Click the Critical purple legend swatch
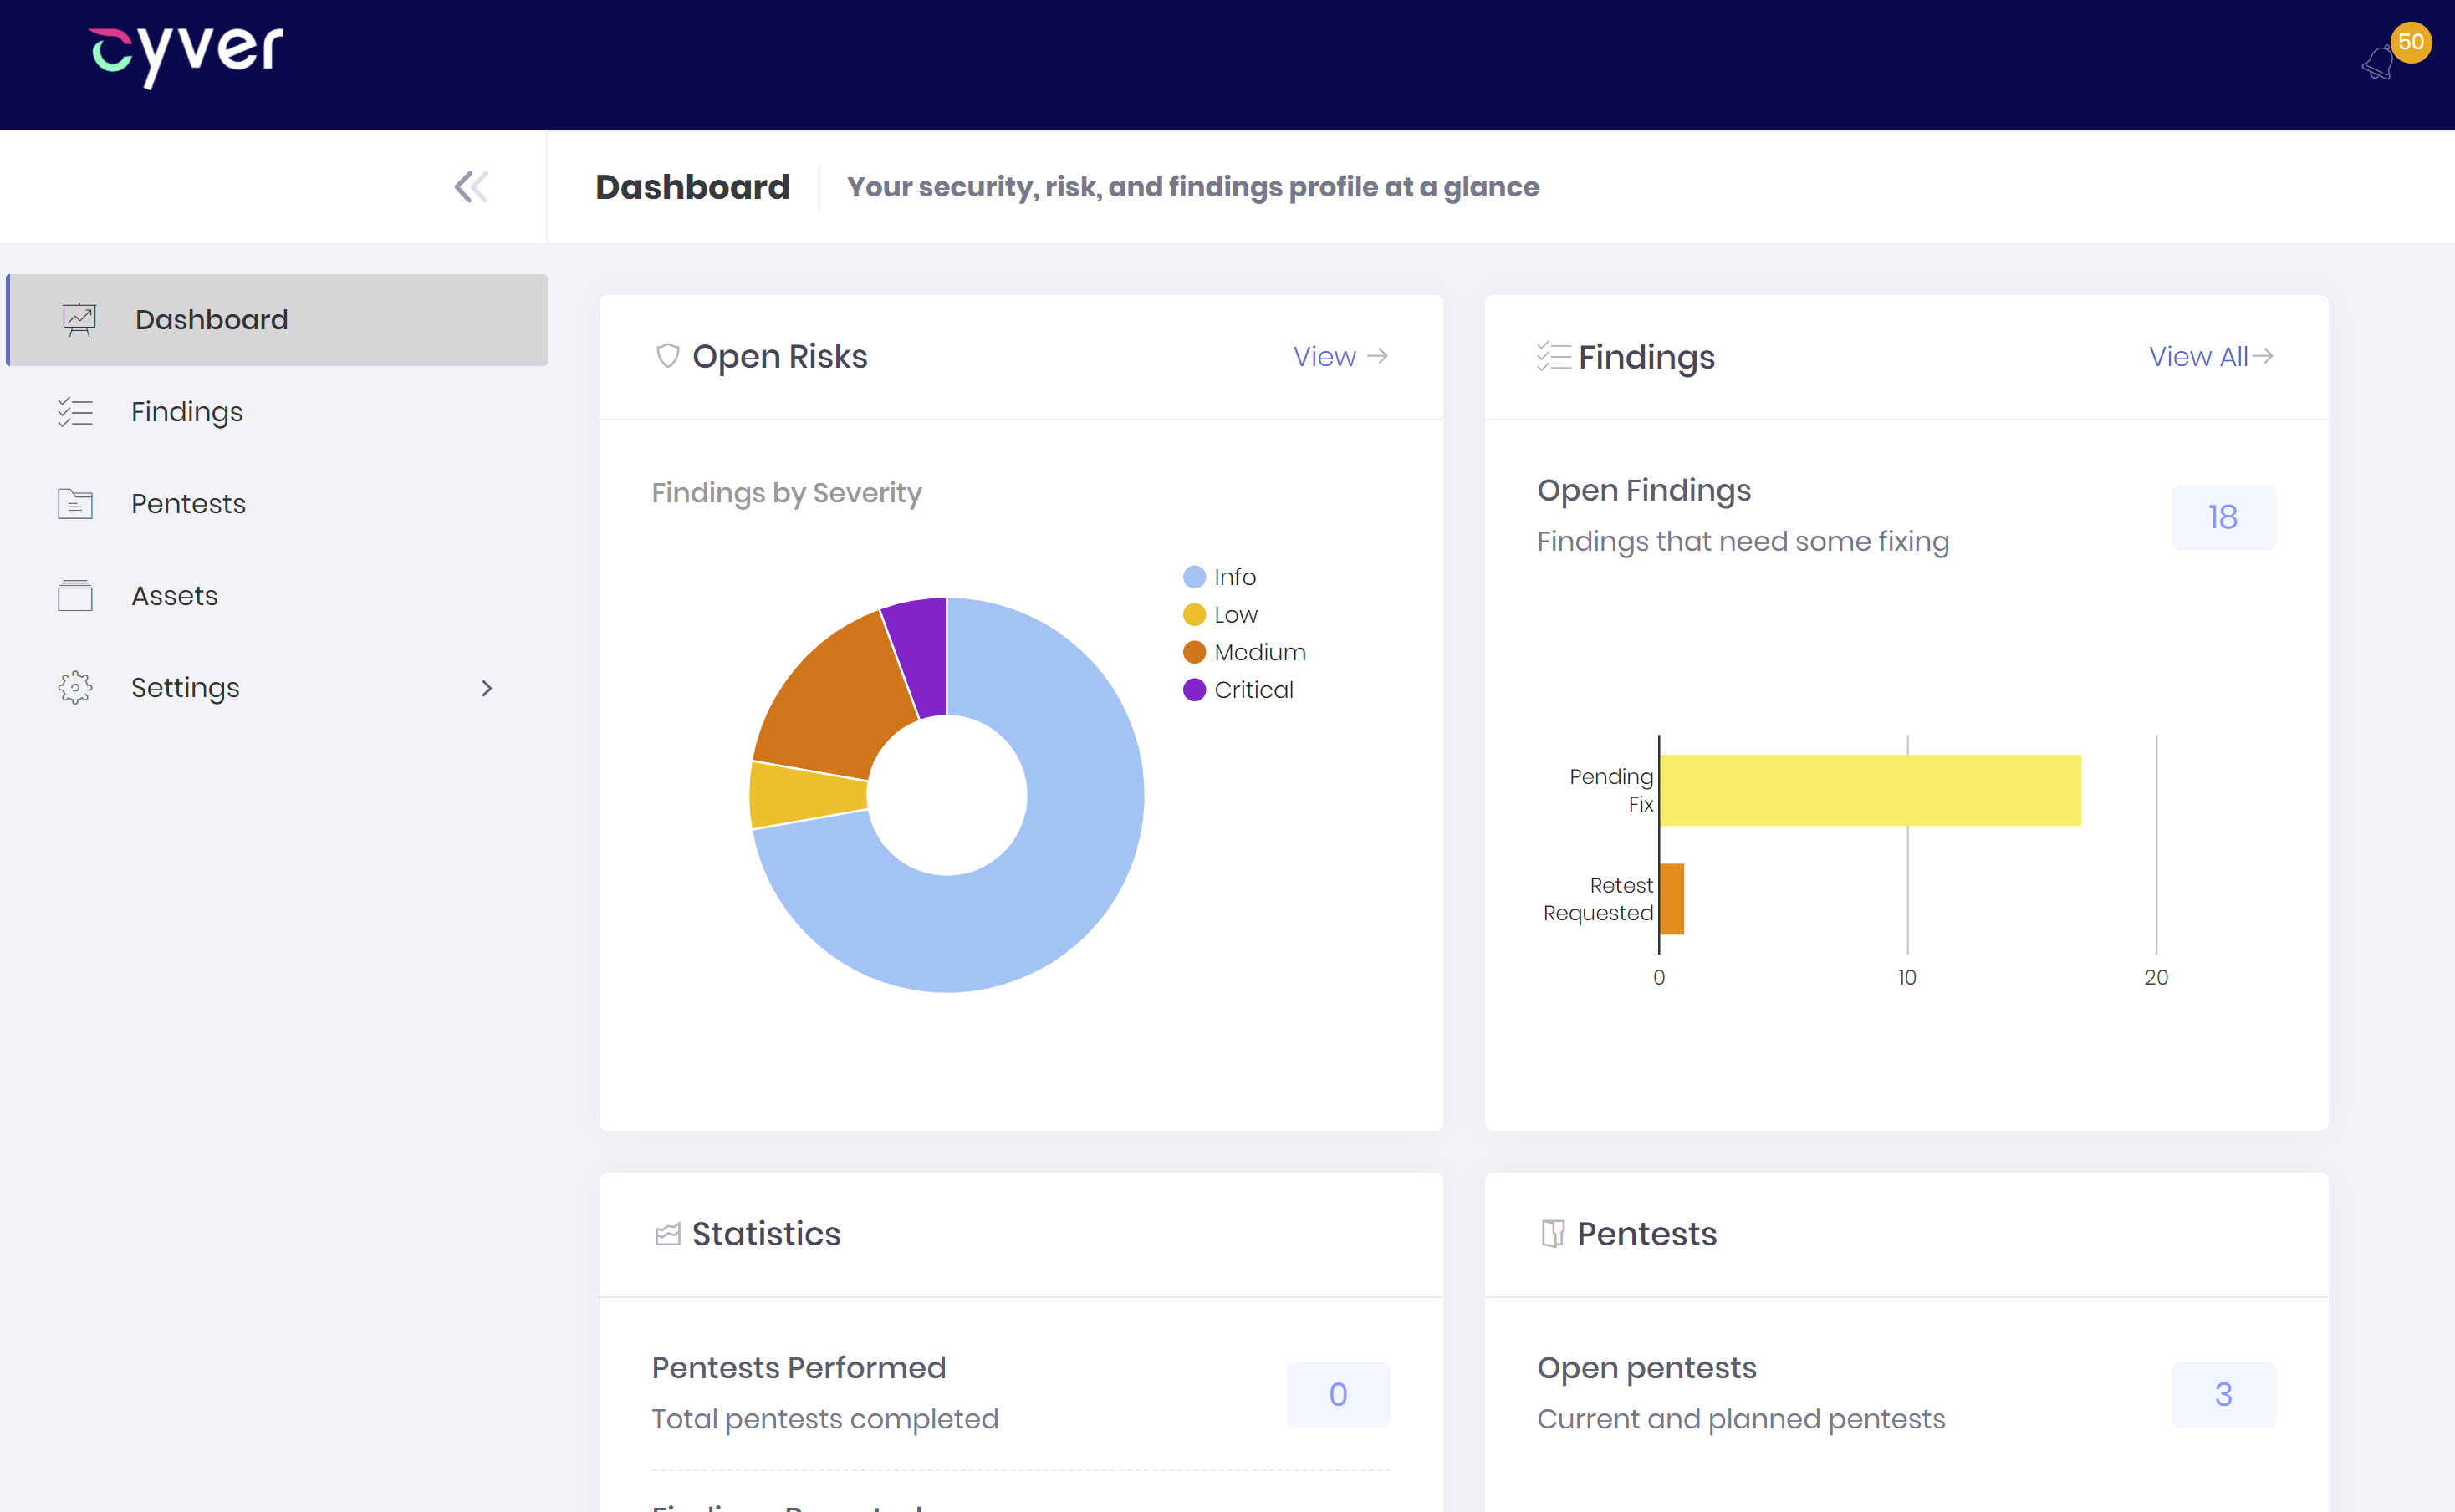The image size is (2455, 1512). pos(1193,690)
